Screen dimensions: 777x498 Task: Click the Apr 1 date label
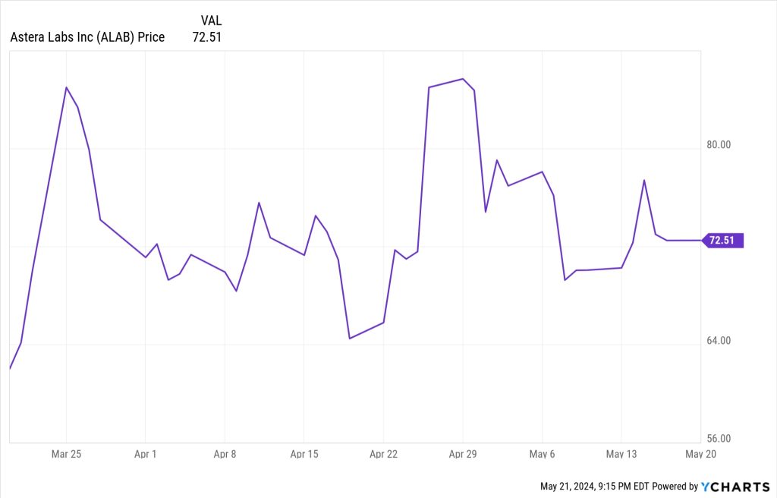[145, 454]
